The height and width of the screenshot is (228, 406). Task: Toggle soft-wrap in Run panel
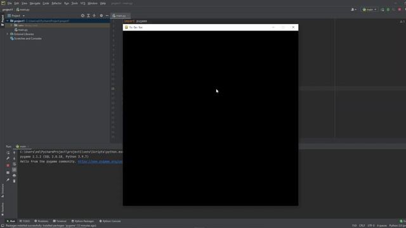[x=14, y=164]
